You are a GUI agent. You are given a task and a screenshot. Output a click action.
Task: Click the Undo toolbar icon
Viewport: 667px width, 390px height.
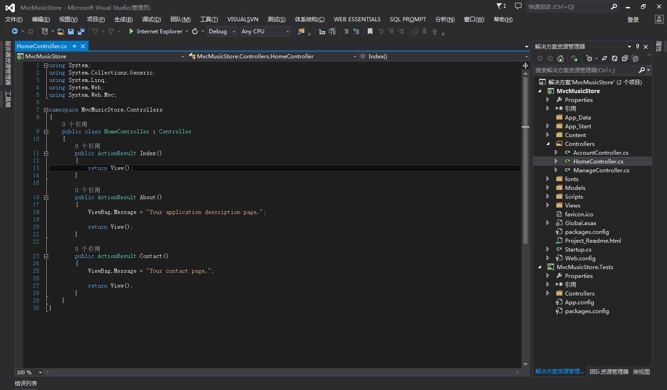94,31
